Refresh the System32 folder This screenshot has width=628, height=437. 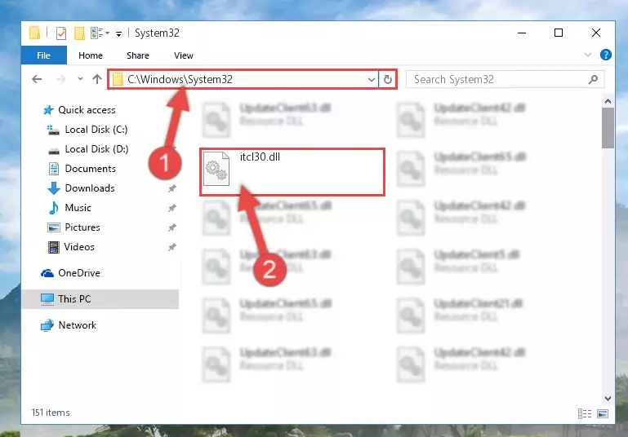click(387, 79)
